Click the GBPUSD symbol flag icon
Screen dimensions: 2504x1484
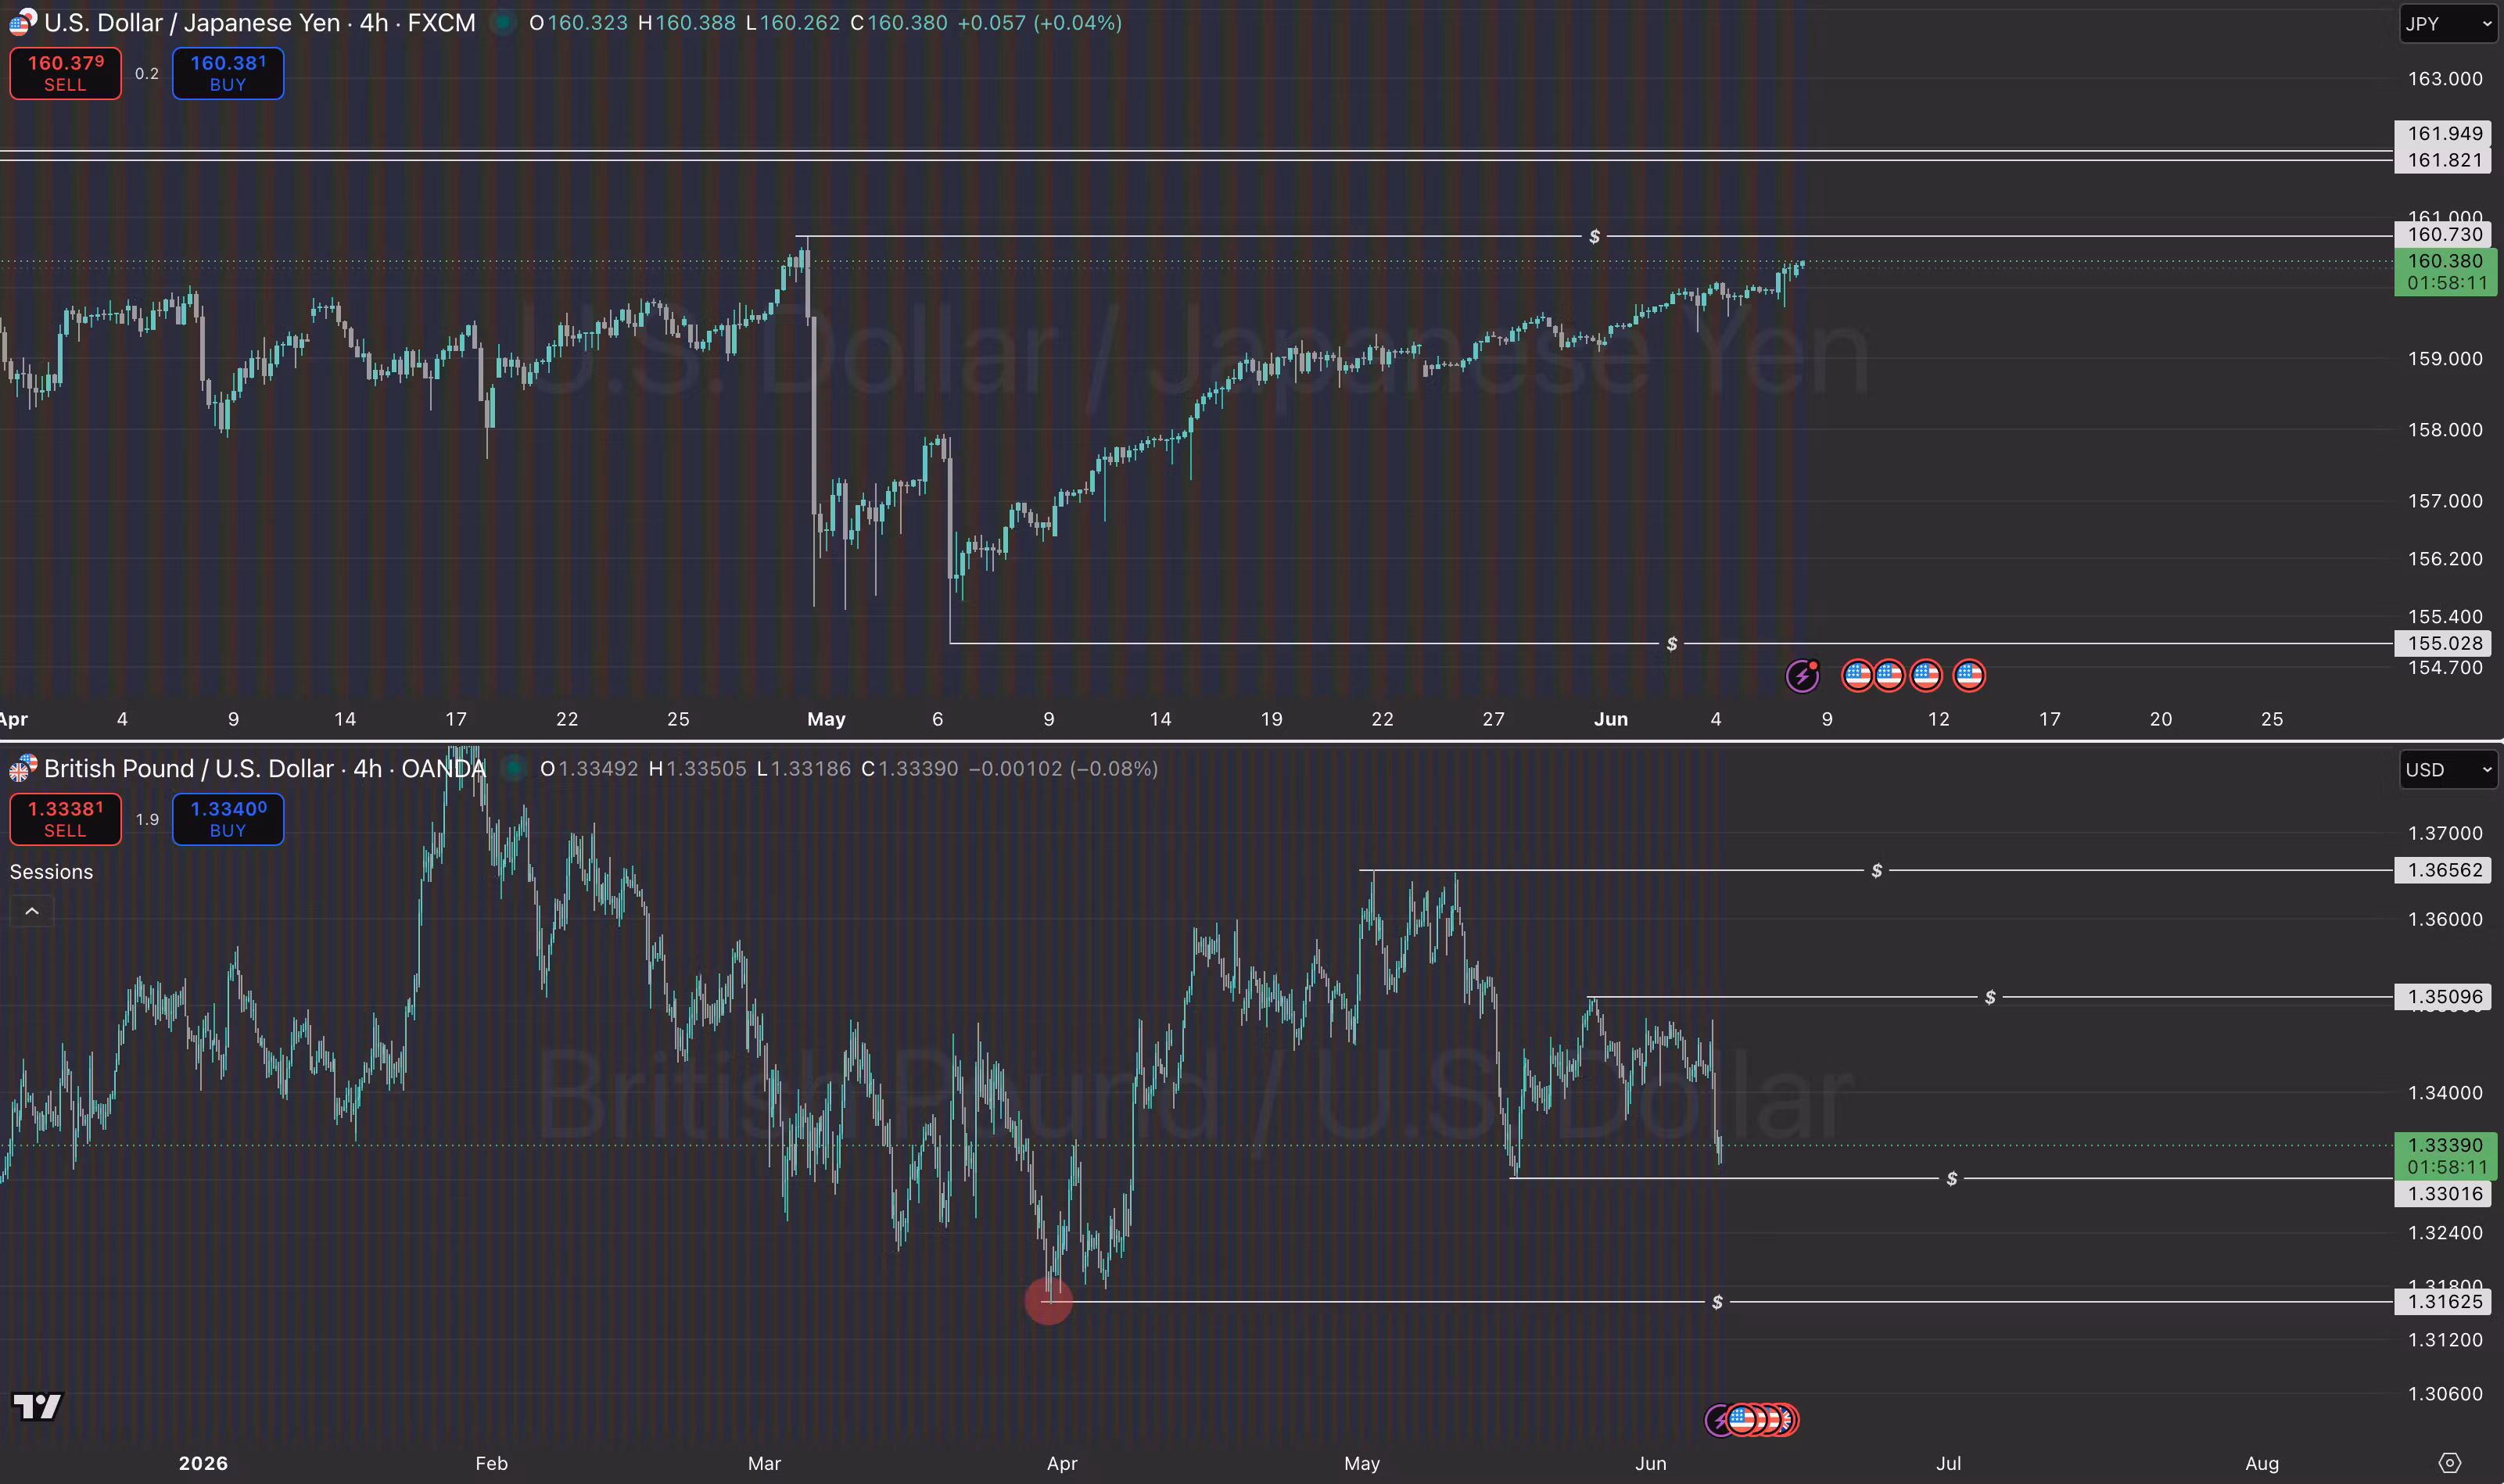click(x=23, y=768)
